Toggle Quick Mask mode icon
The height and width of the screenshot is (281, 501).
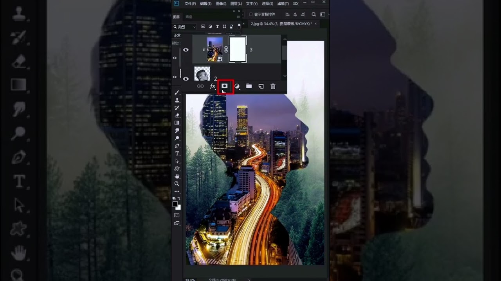[177, 215]
